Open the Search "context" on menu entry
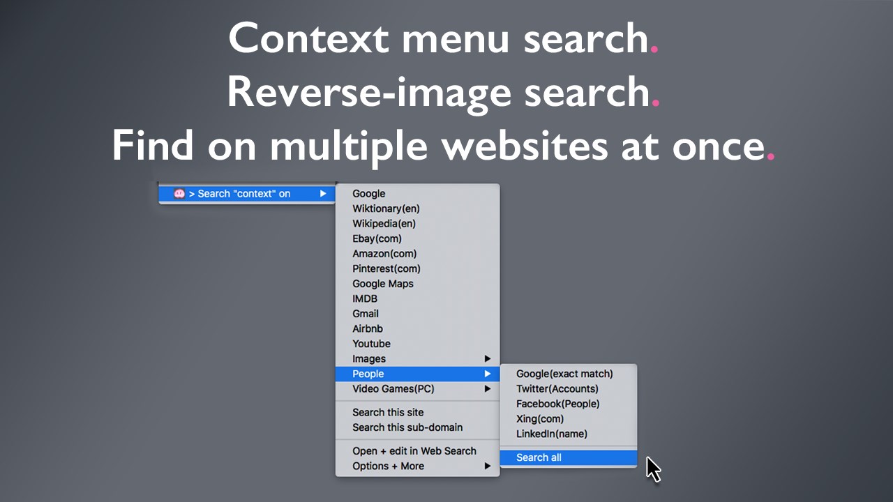893x502 pixels. tap(247, 194)
